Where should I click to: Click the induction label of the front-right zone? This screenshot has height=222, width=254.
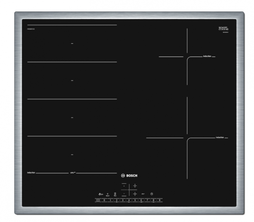220,138
